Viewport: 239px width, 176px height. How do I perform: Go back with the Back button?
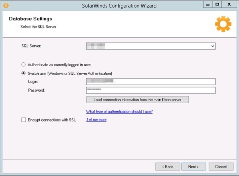click(x=168, y=167)
